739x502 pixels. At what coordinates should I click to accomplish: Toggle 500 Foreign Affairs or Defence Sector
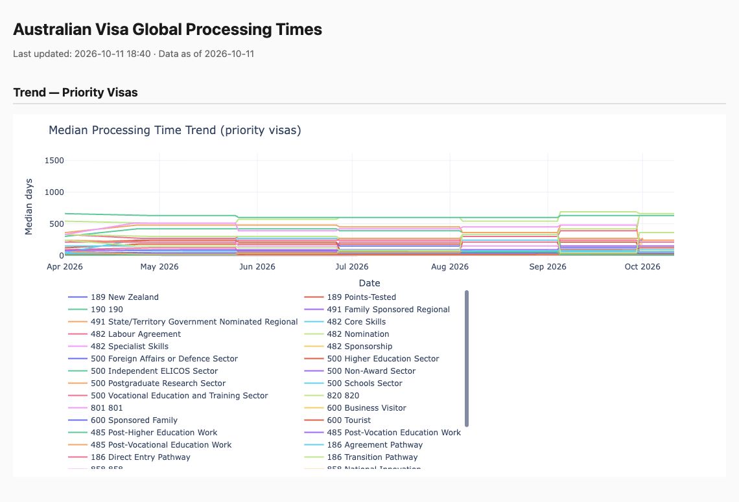click(153, 358)
